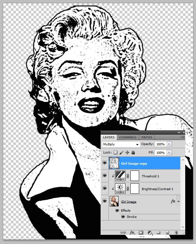Viewport: 196px width, 244px height.
Task: Click the Delete Layer trash icon
Action: [176, 233]
